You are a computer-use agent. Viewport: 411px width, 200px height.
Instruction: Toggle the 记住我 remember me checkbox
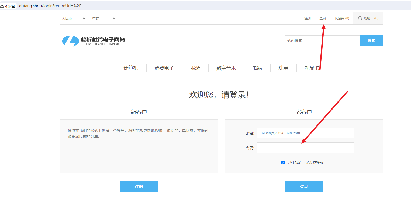[x=283, y=162]
